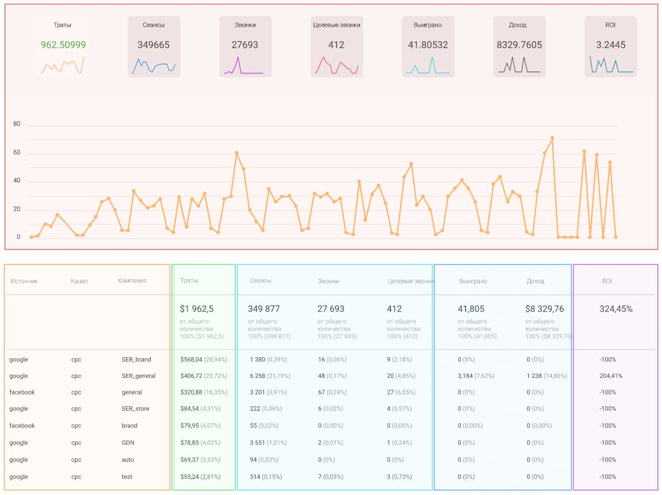Select the Сеансы metric card
Viewport: 662px width, 495px height.
coord(154,46)
